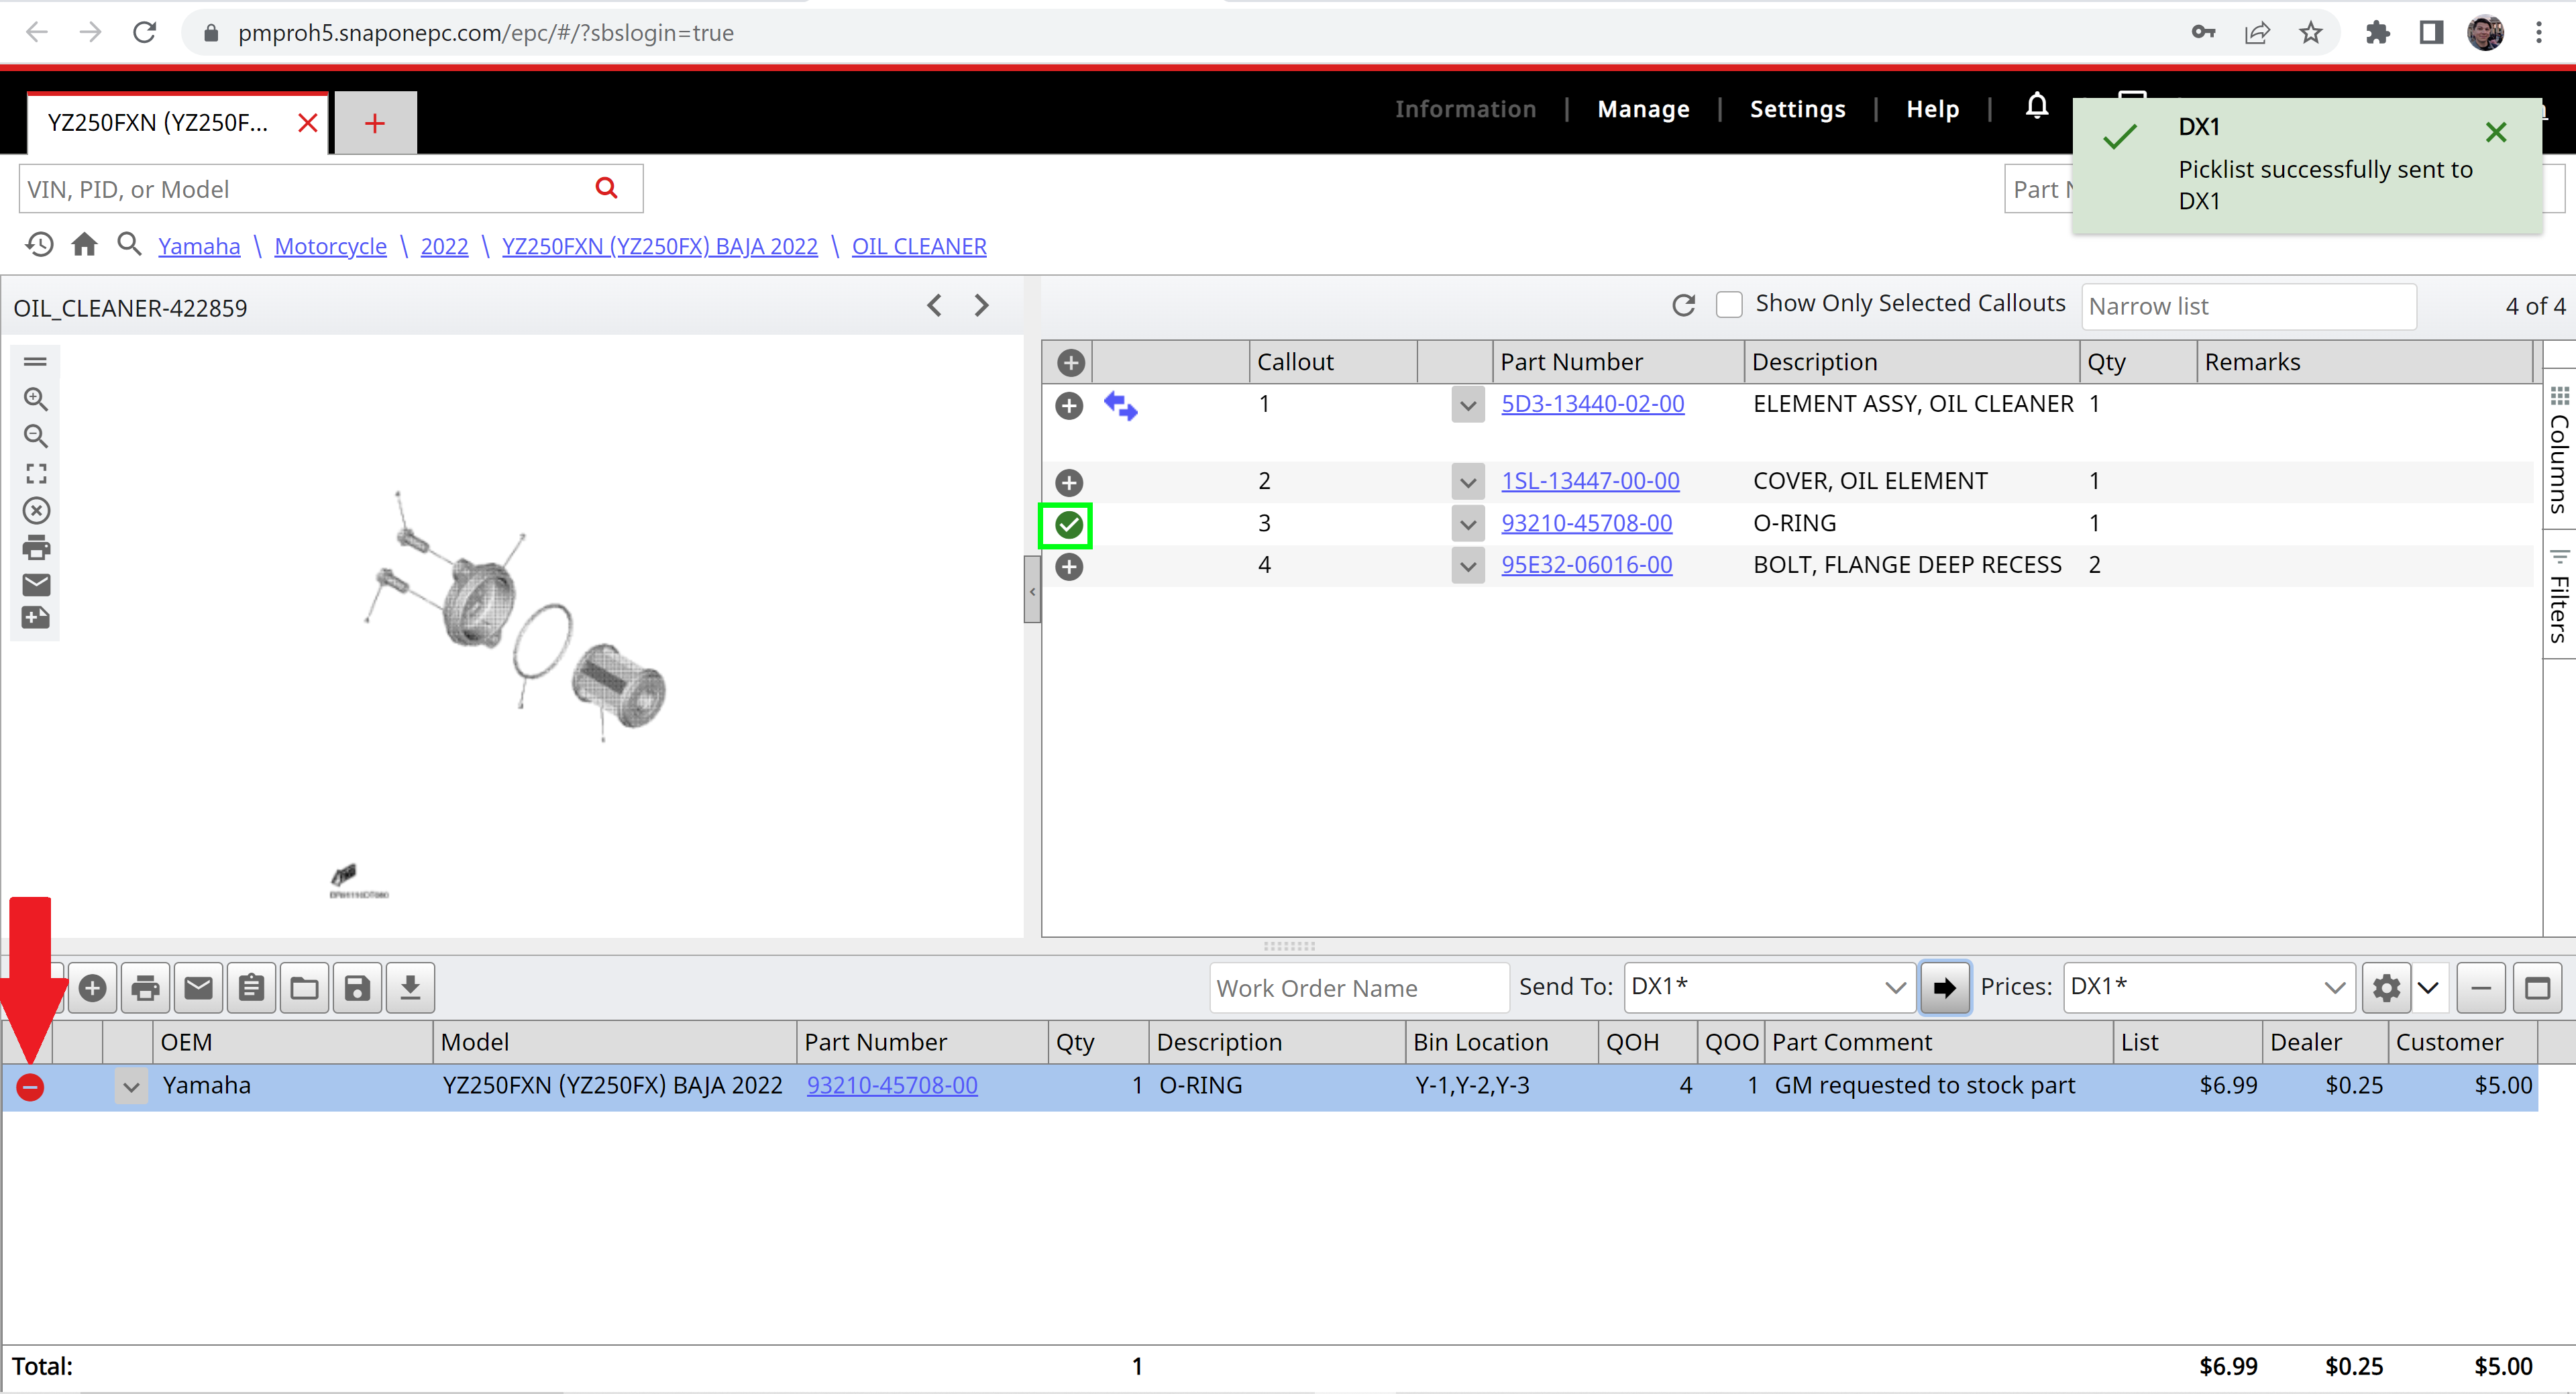Click the download icon in picklist toolbar
The image size is (2576, 1394).
click(x=410, y=988)
